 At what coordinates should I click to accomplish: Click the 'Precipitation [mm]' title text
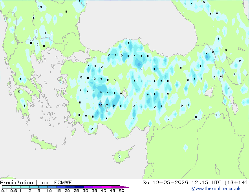[26, 183]
